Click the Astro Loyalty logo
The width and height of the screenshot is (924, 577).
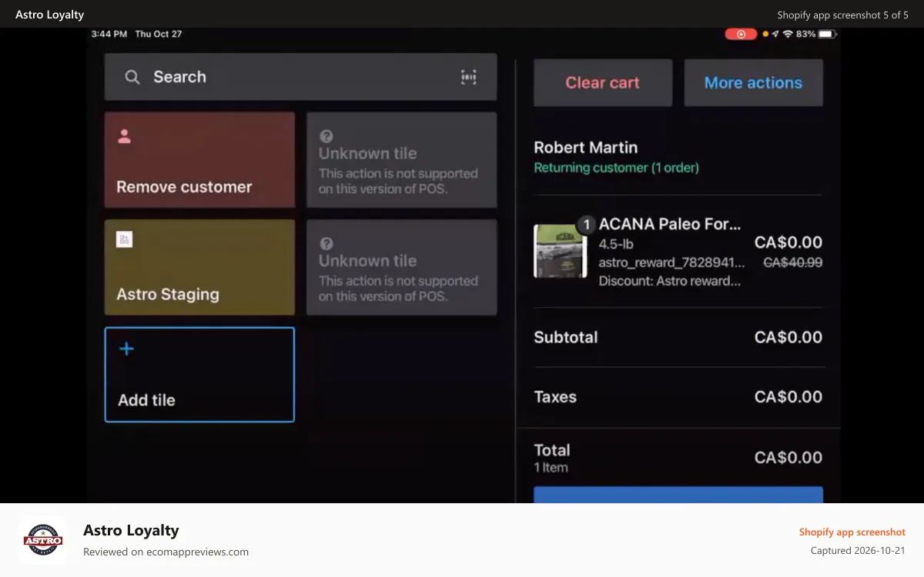[x=43, y=540]
